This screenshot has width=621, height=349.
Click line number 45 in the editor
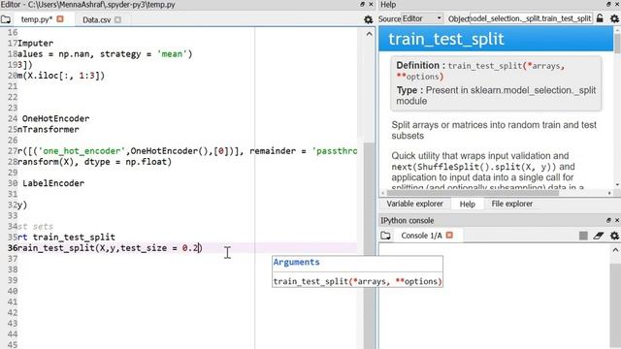click(x=13, y=345)
